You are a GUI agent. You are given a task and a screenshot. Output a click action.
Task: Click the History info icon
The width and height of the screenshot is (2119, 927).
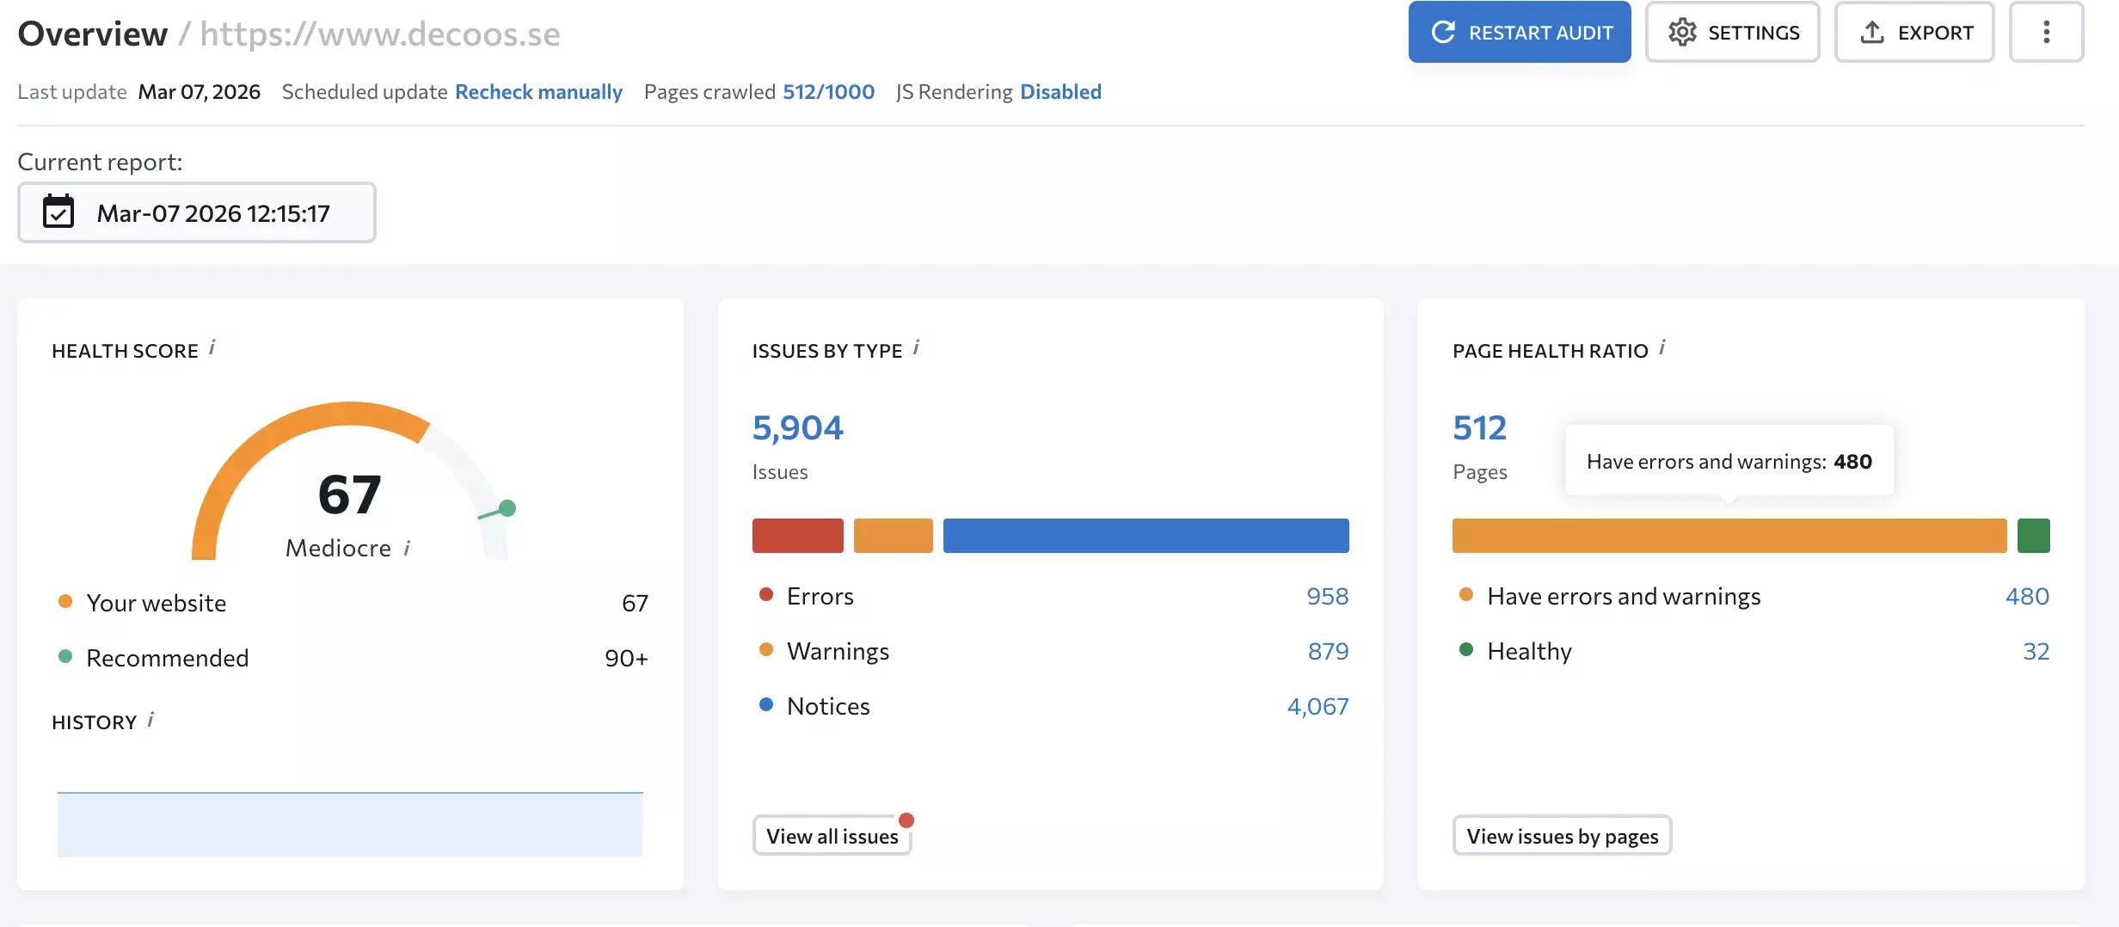pos(150,720)
